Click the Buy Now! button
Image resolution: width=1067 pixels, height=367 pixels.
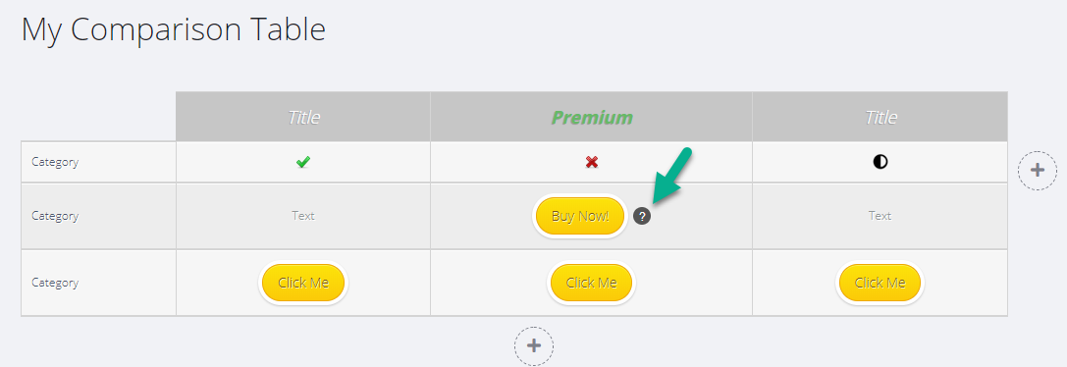[x=580, y=217]
